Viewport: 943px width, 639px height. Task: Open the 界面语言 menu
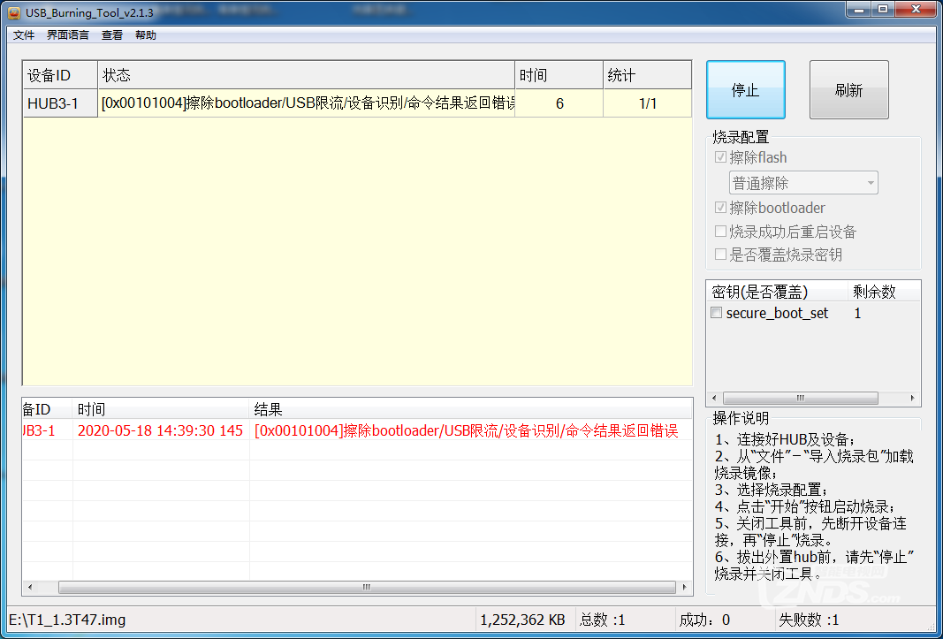coord(68,34)
